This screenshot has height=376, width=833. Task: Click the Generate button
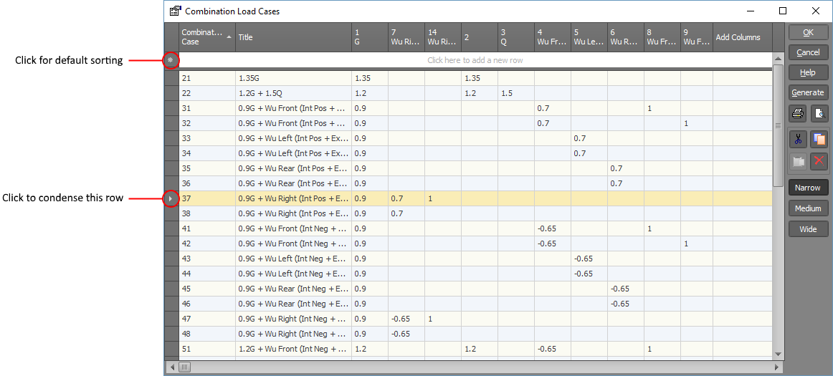[x=807, y=92]
